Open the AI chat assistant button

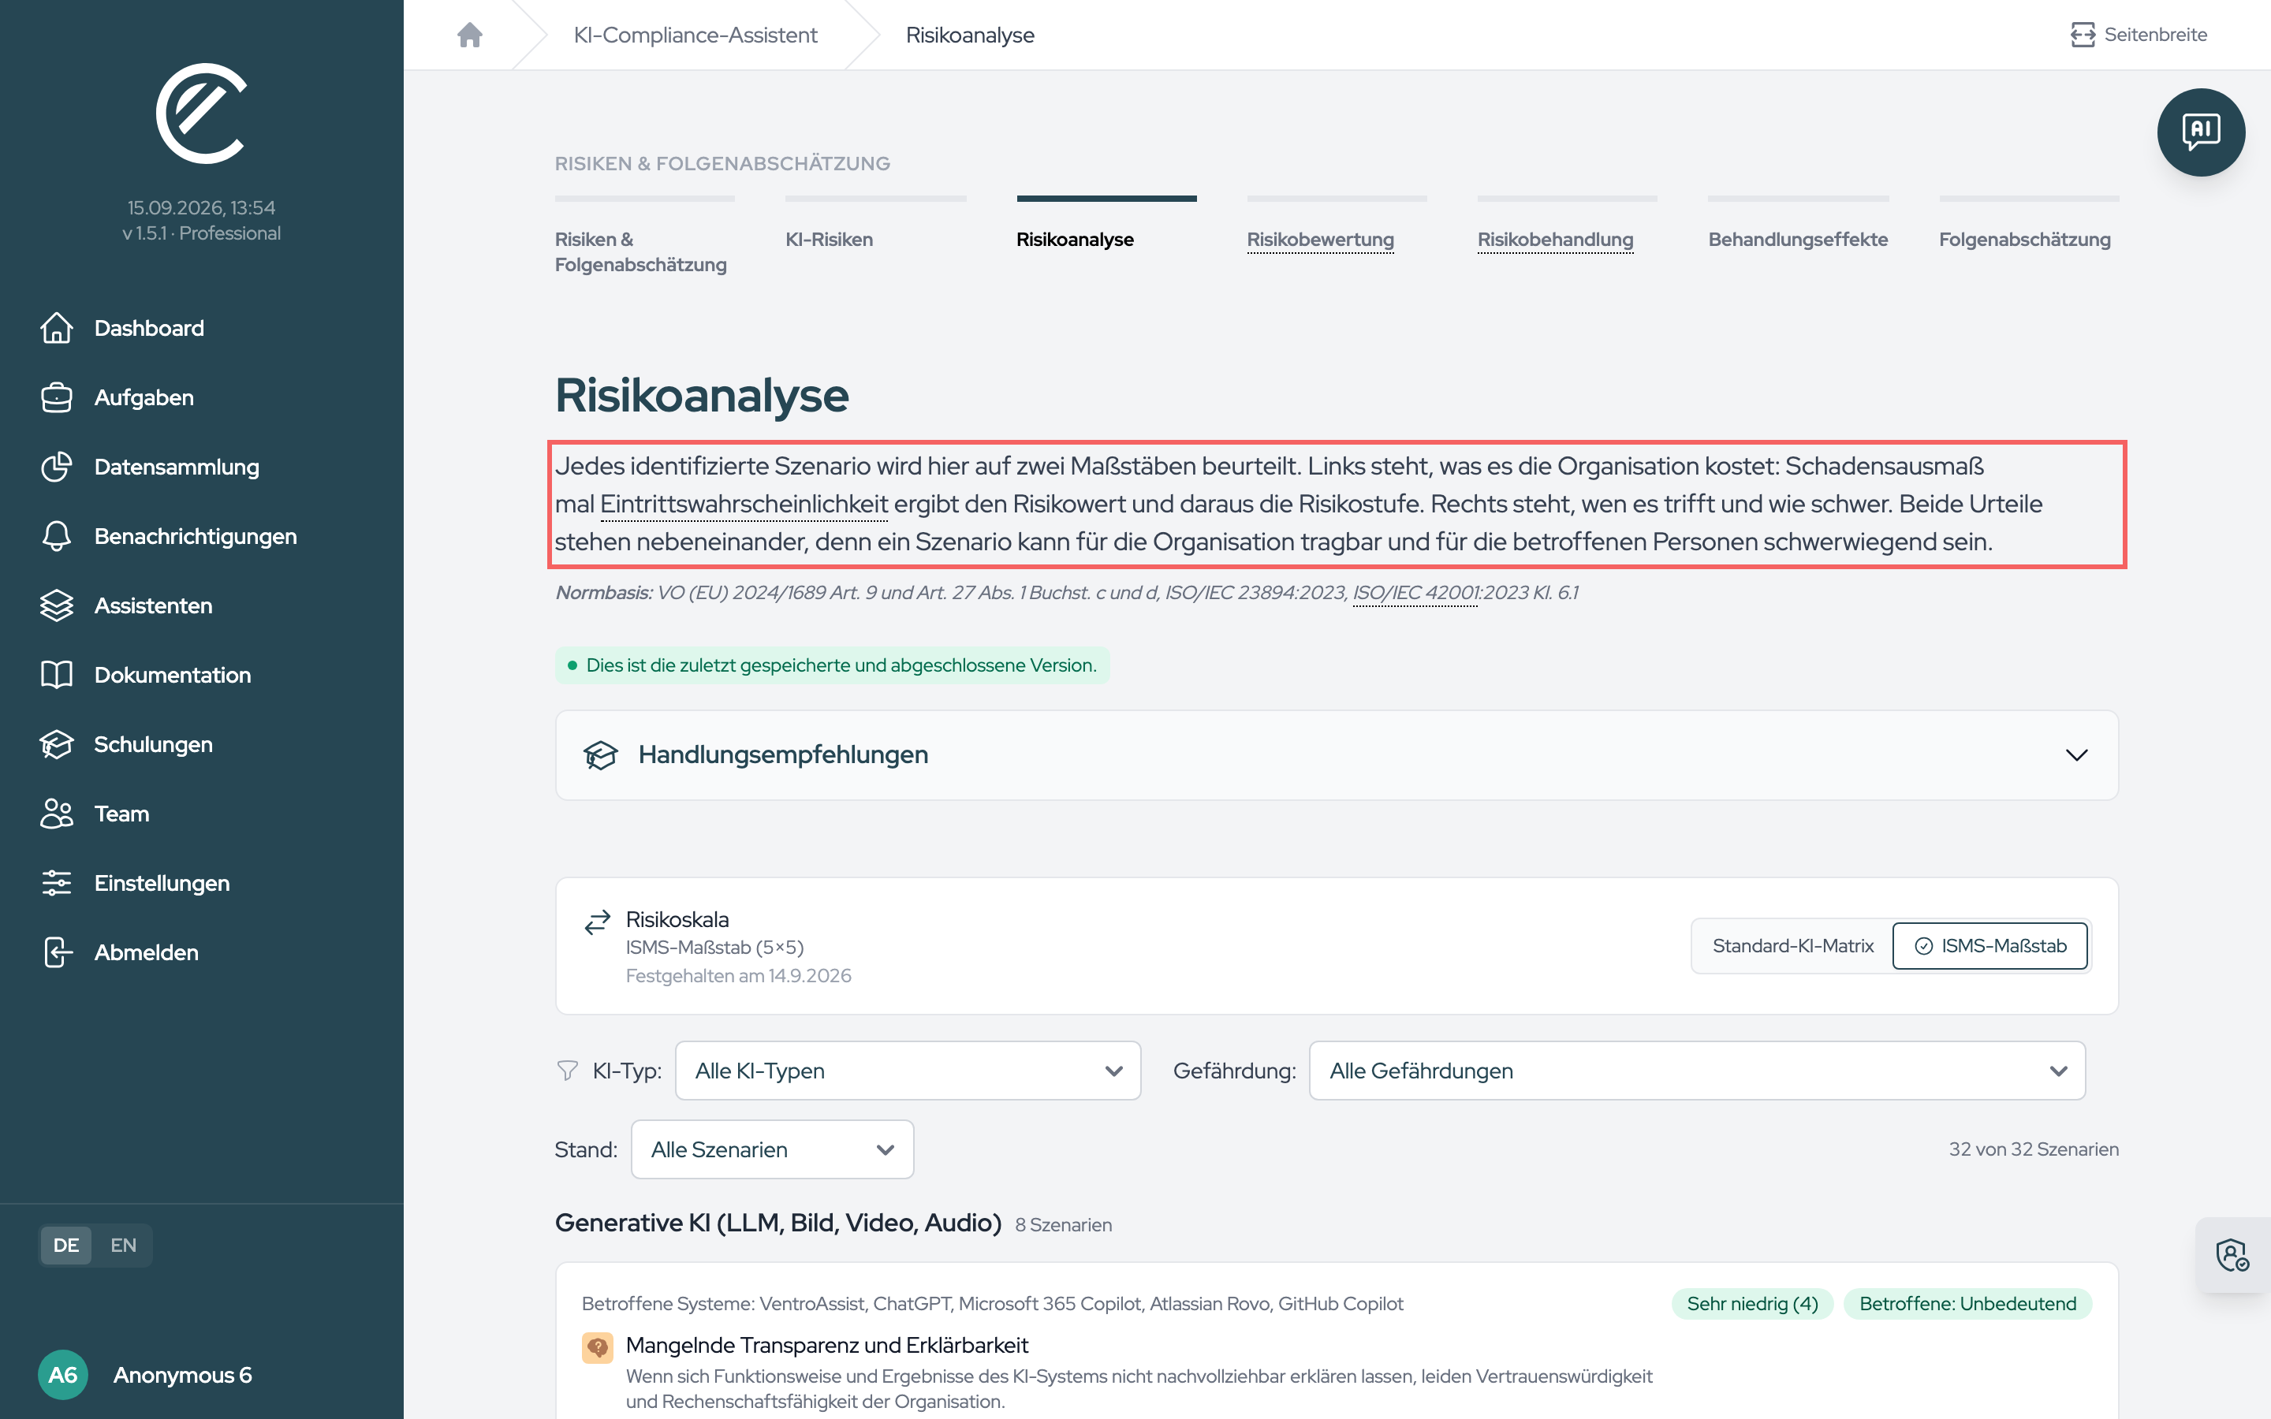click(2200, 132)
